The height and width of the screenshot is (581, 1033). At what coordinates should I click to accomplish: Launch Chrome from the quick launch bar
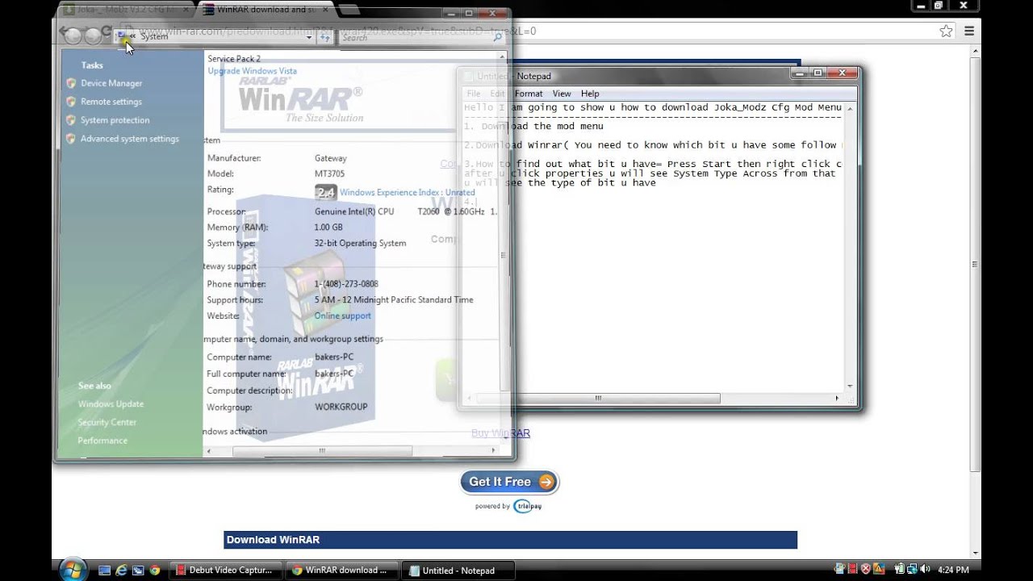pyautogui.click(x=155, y=570)
